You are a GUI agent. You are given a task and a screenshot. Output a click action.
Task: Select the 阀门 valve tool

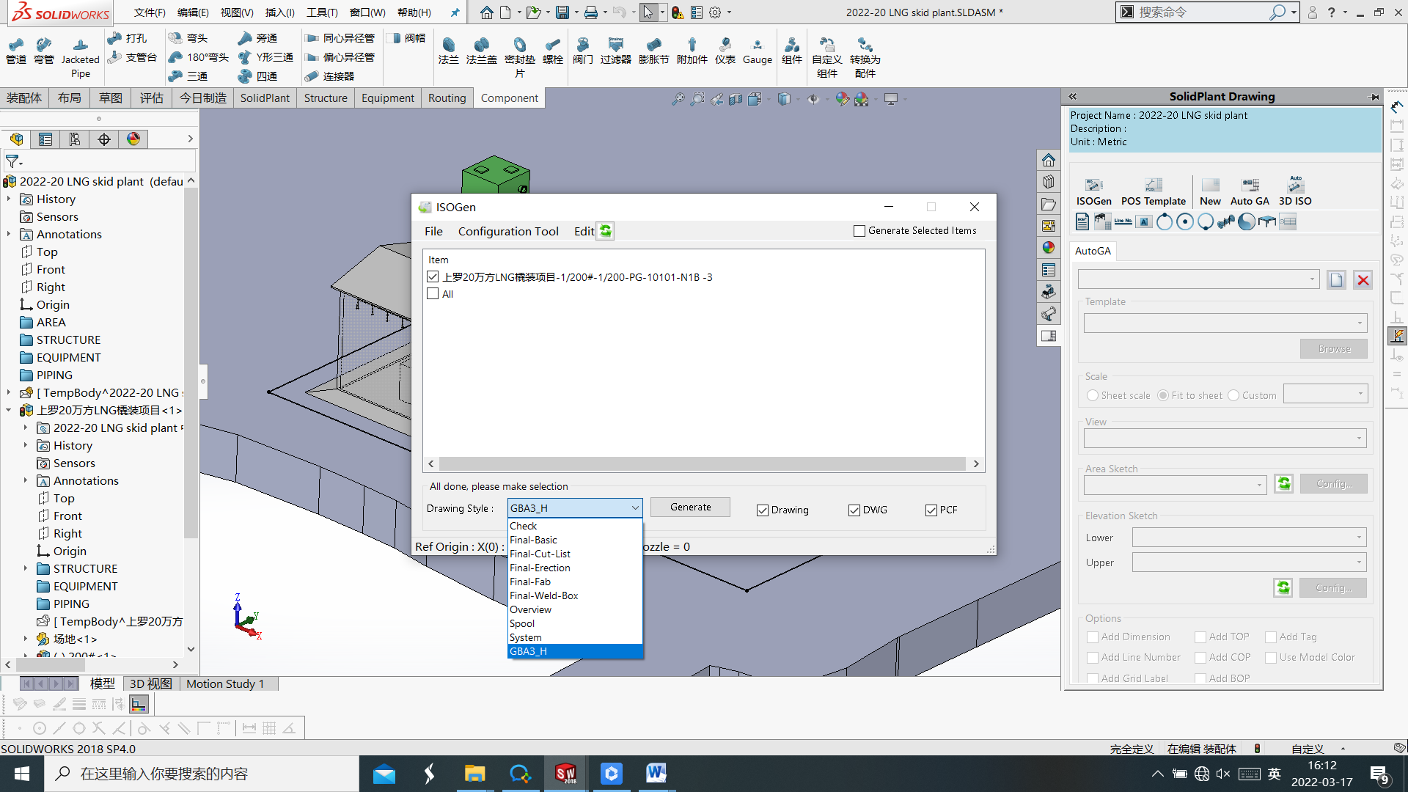click(x=583, y=51)
